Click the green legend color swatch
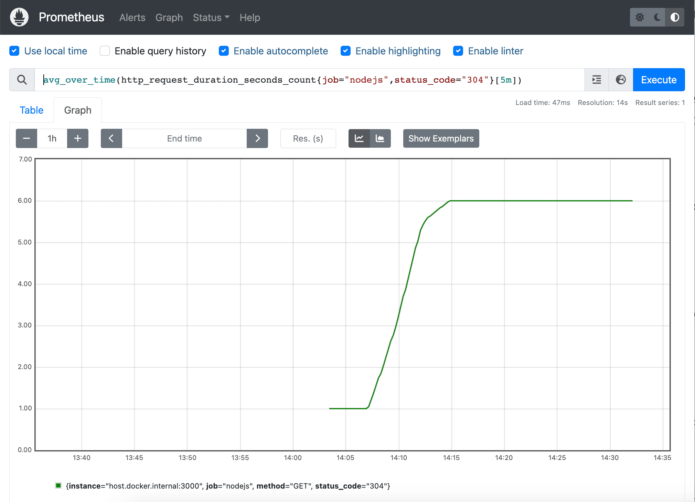695x502 pixels. 58,485
